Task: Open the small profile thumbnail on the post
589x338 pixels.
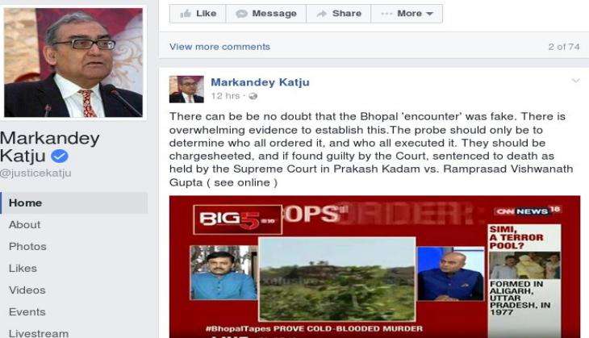Action: (186, 90)
